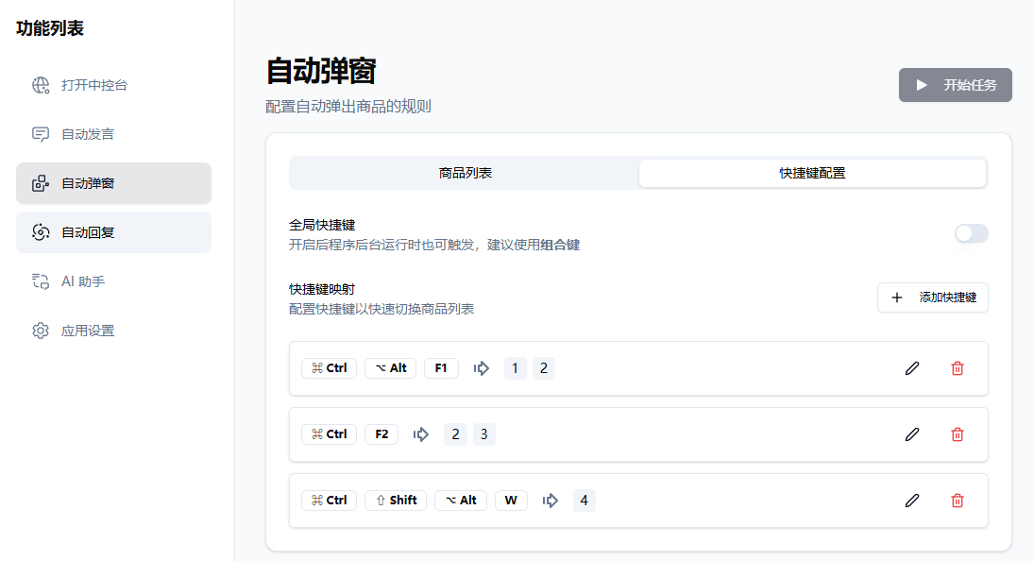Click the F2 key badge in second shortcut
This screenshot has width=1034, height=561.
[381, 434]
